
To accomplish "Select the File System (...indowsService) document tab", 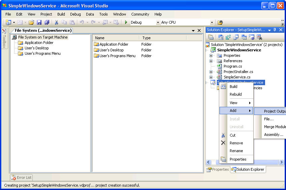I will pyautogui.click(x=42, y=30).
